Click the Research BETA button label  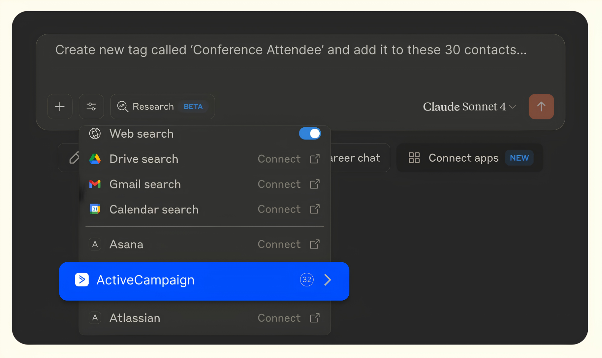click(x=162, y=107)
